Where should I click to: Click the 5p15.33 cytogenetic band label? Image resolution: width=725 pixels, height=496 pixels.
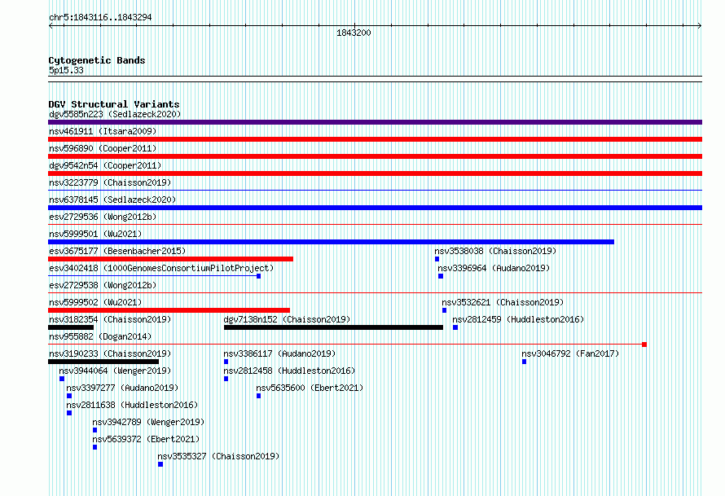point(66,70)
